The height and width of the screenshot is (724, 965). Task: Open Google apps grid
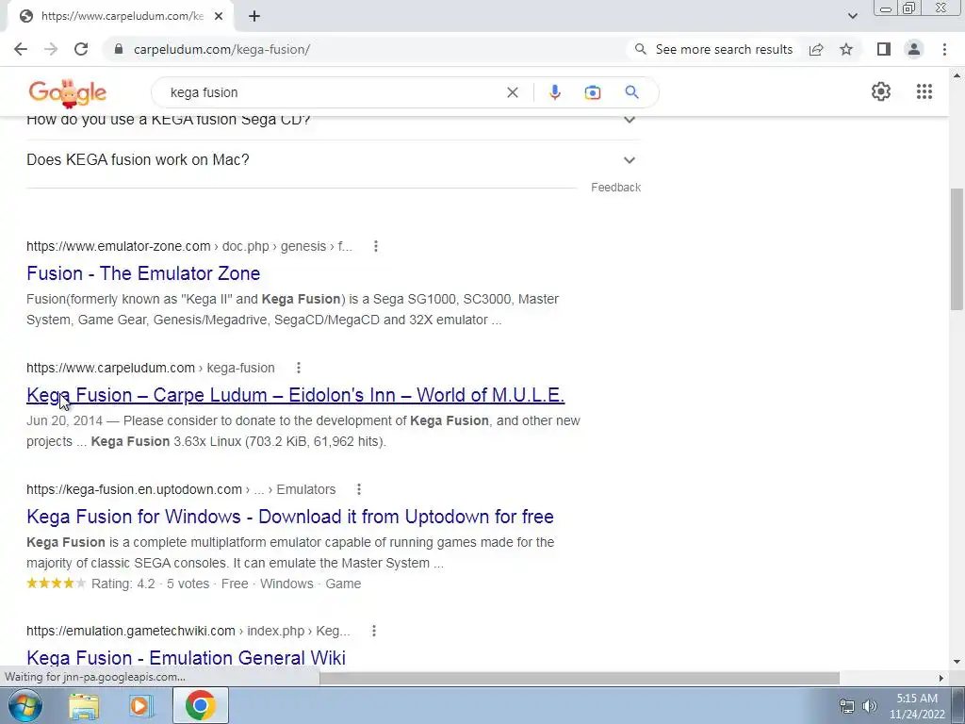tap(924, 91)
